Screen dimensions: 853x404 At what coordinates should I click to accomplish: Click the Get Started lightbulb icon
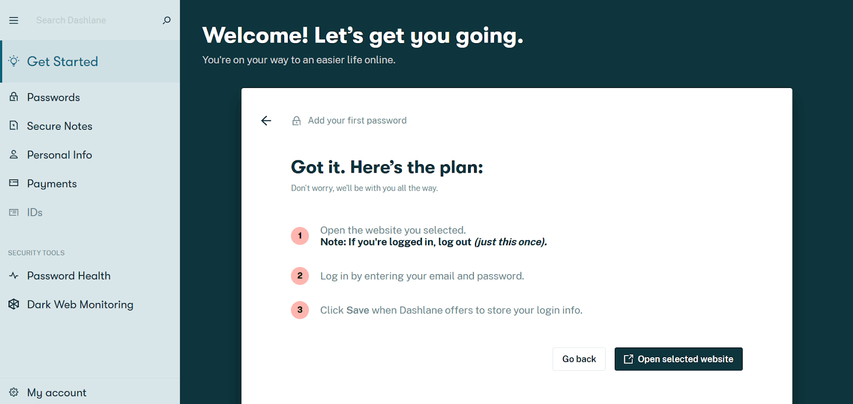point(14,61)
